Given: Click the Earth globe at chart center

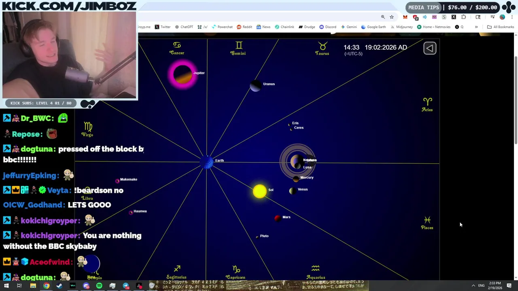Looking at the screenshot, I should click(x=207, y=162).
